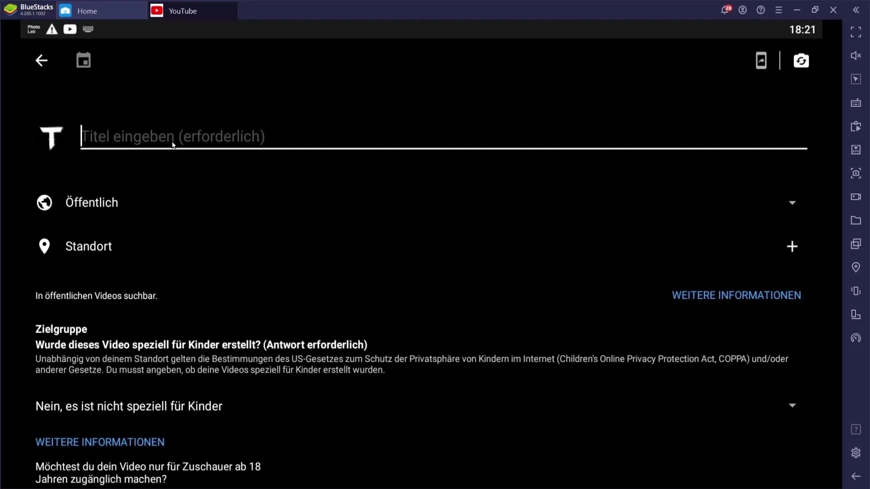
Task: Open the calendar/schedule icon
Action: (x=83, y=60)
